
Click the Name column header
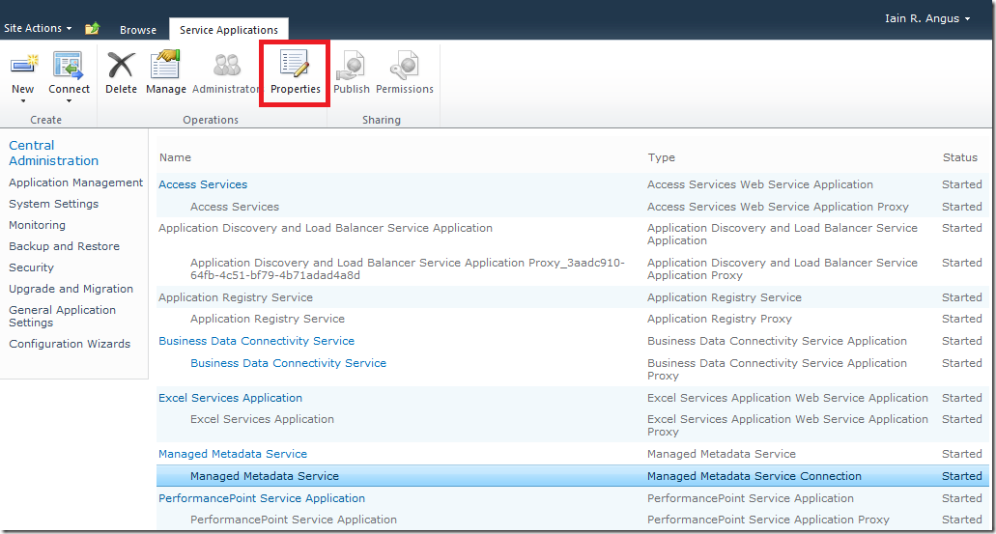[175, 157]
